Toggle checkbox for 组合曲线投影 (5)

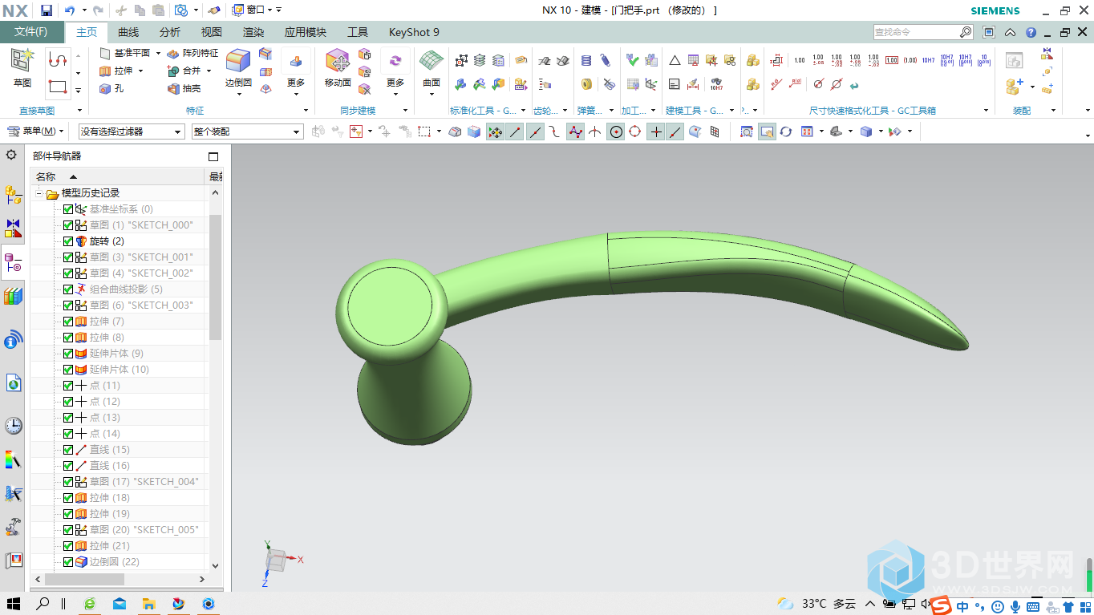click(x=68, y=289)
